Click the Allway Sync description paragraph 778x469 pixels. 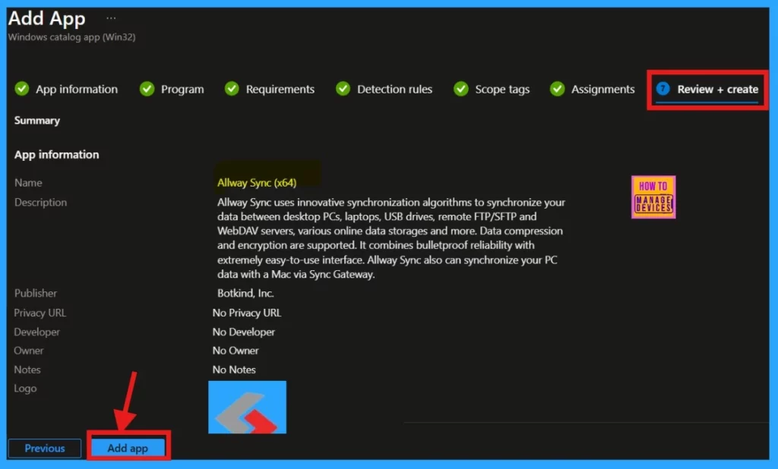coord(391,238)
